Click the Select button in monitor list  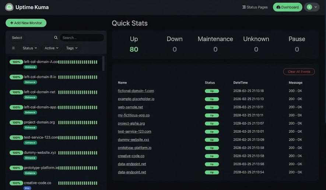click(x=17, y=38)
